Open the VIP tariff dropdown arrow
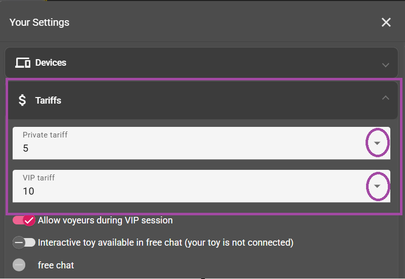Viewport: 405px width, 279px height. [x=377, y=186]
